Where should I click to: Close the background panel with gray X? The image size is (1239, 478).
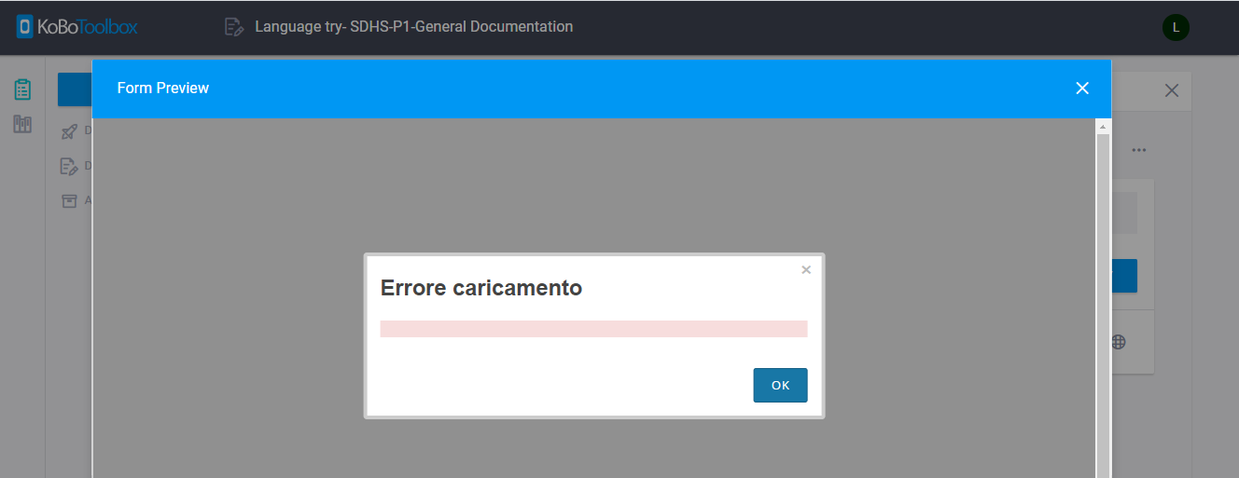1172,90
